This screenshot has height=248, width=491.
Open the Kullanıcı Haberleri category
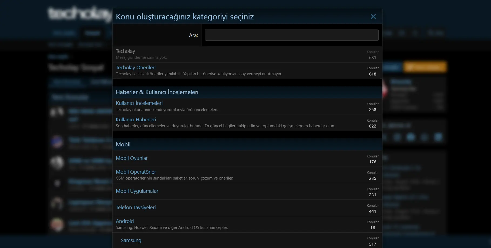click(136, 120)
